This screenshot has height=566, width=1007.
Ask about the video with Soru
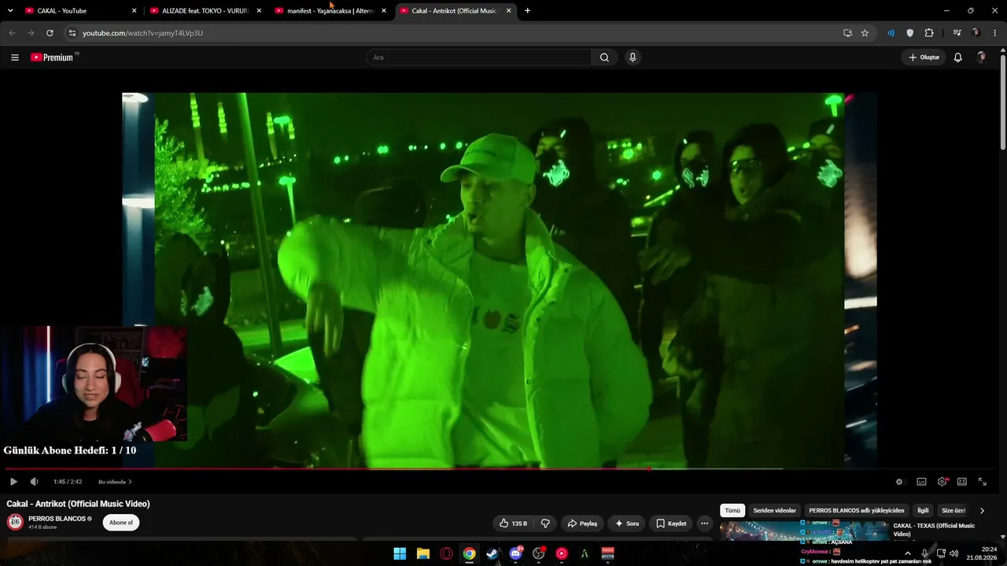pos(627,524)
